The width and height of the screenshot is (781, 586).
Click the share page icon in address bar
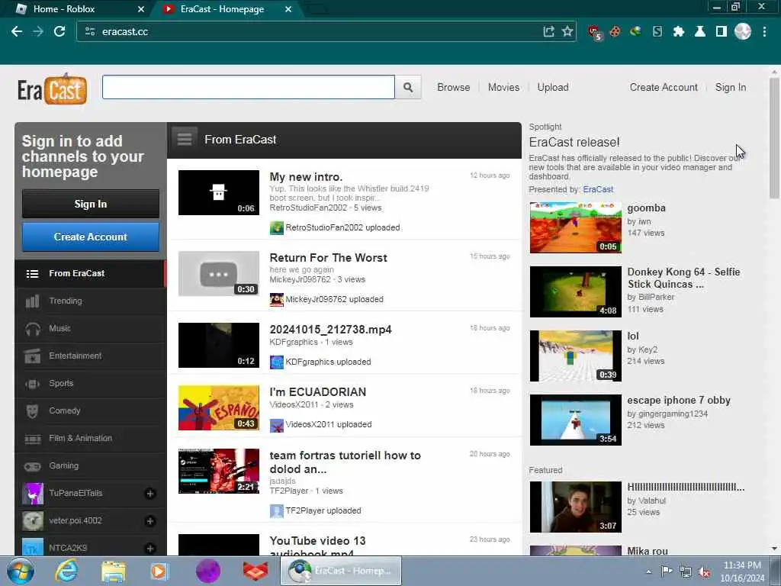coord(548,31)
